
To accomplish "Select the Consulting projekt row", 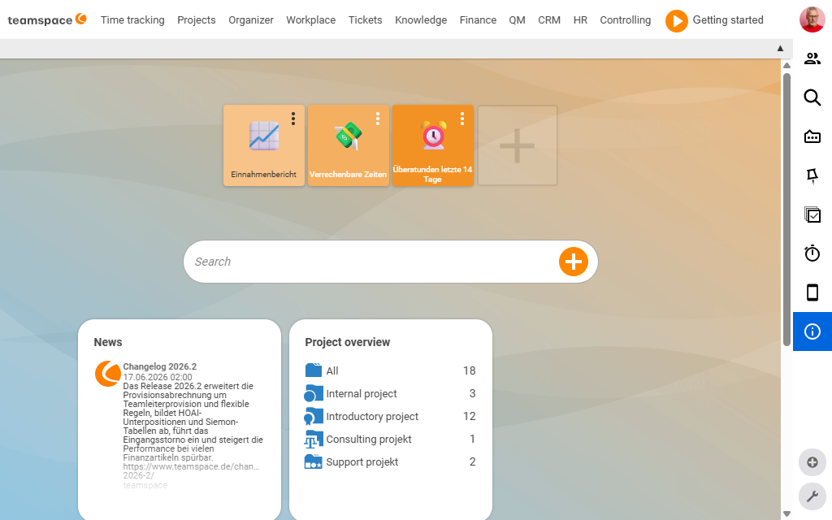I will [x=390, y=440].
